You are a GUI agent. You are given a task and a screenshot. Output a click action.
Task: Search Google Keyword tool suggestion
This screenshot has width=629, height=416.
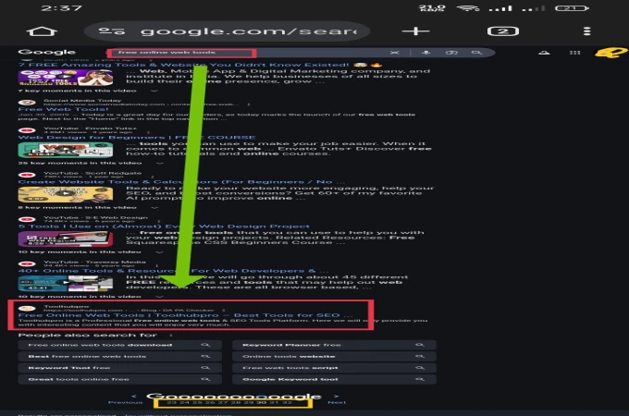[x=334, y=379]
